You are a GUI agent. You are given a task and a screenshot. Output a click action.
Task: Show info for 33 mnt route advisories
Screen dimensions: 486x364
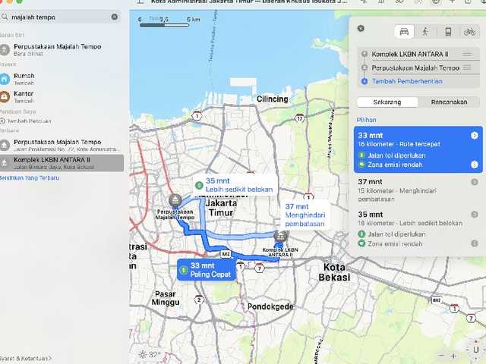pyautogui.click(x=474, y=165)
